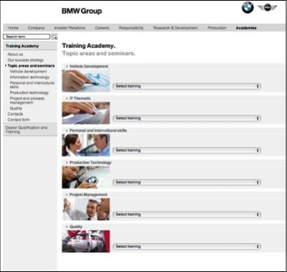Image resolution: width=287 pixels, height=272 pixels.
Task: Select Topic areas and seminars in sidebar
Action: pos(31,65)
